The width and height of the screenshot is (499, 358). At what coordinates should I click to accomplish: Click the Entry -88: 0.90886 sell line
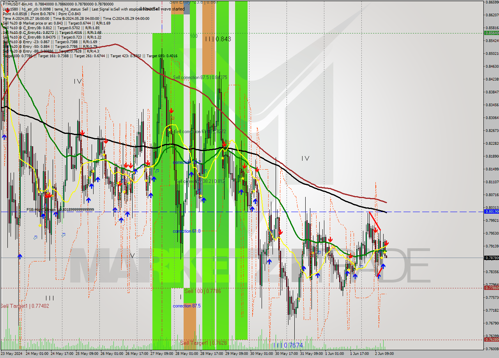(x=51, y=51)
